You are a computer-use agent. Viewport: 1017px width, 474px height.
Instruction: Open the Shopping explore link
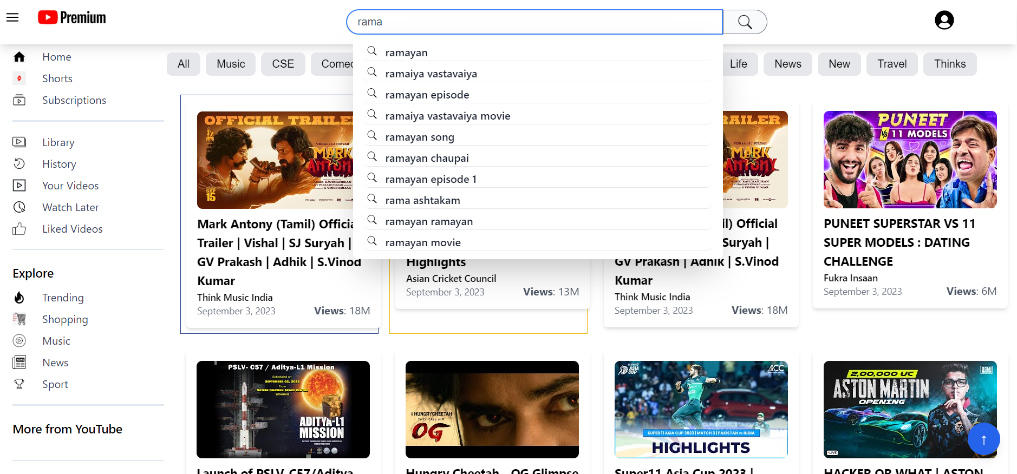[65, 319]
